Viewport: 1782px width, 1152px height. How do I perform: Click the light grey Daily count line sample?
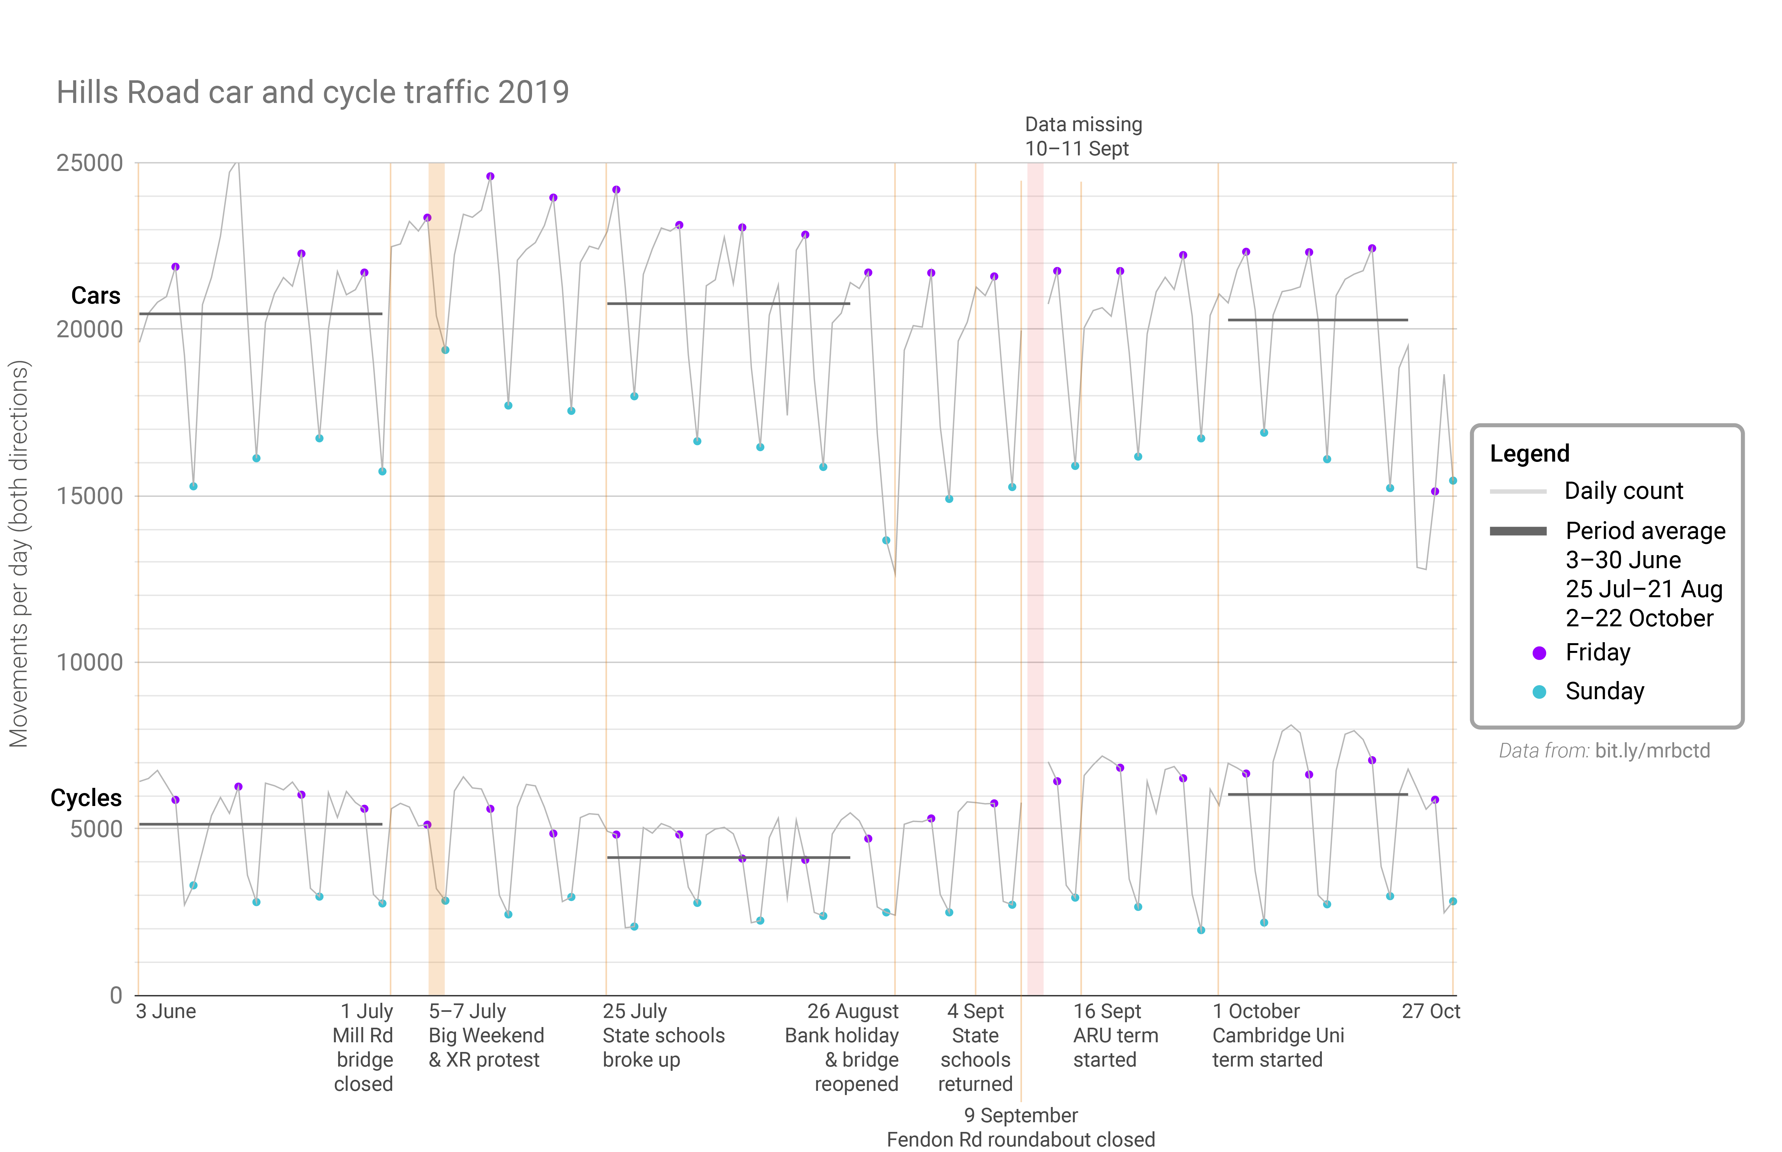tap(1518, 491)
